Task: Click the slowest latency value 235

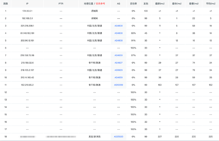Action: click(x=194, y=137)
